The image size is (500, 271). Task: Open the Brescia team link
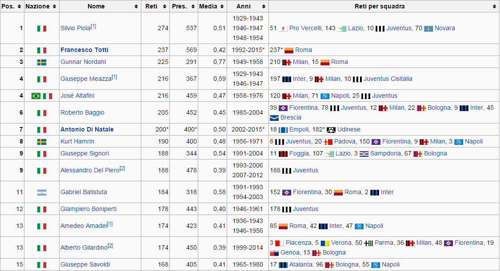pos(291,117)
